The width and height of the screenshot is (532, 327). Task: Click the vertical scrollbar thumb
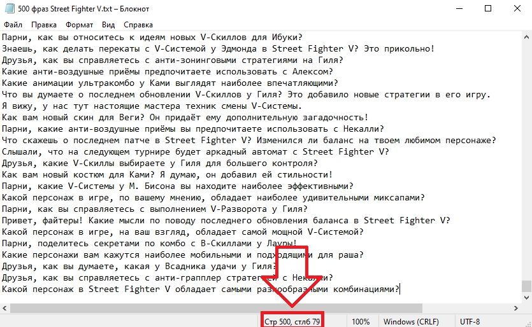[526, 286]
